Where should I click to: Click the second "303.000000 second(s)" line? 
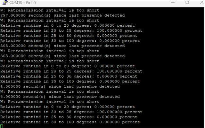coord(62,56)
